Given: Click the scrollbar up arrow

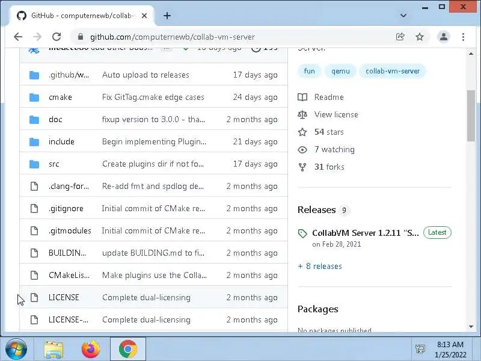Looking at the screenshot, I should [471, 54].
